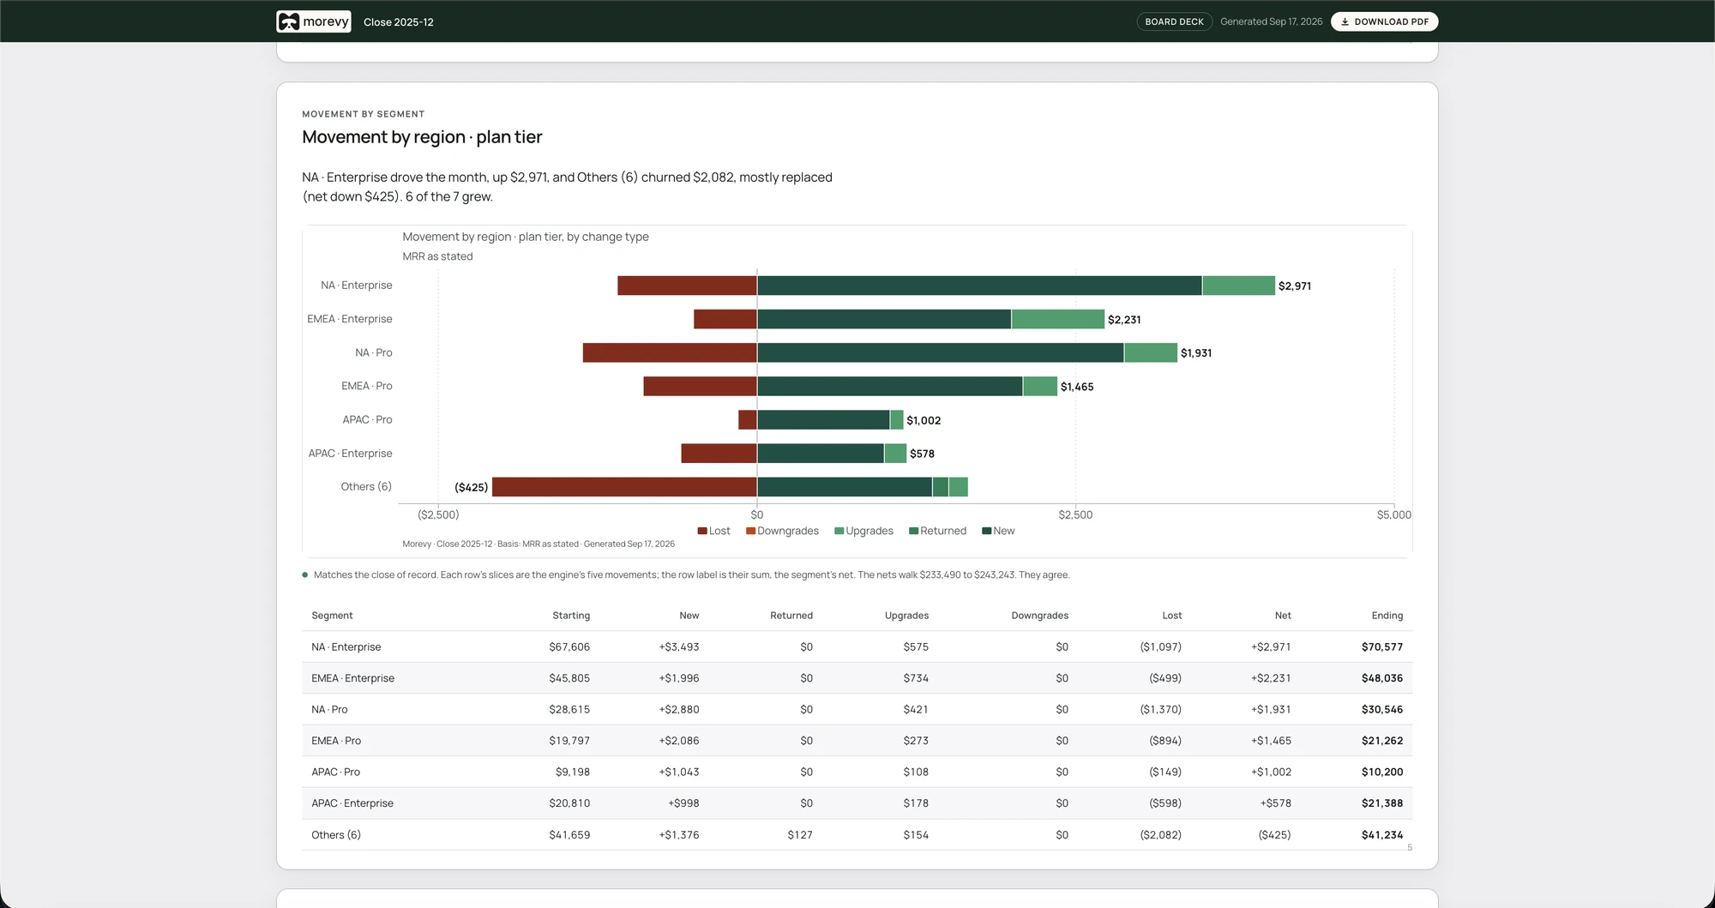Click the Board Deck badge
The image size is (1715, 908).
[1174, 21]
